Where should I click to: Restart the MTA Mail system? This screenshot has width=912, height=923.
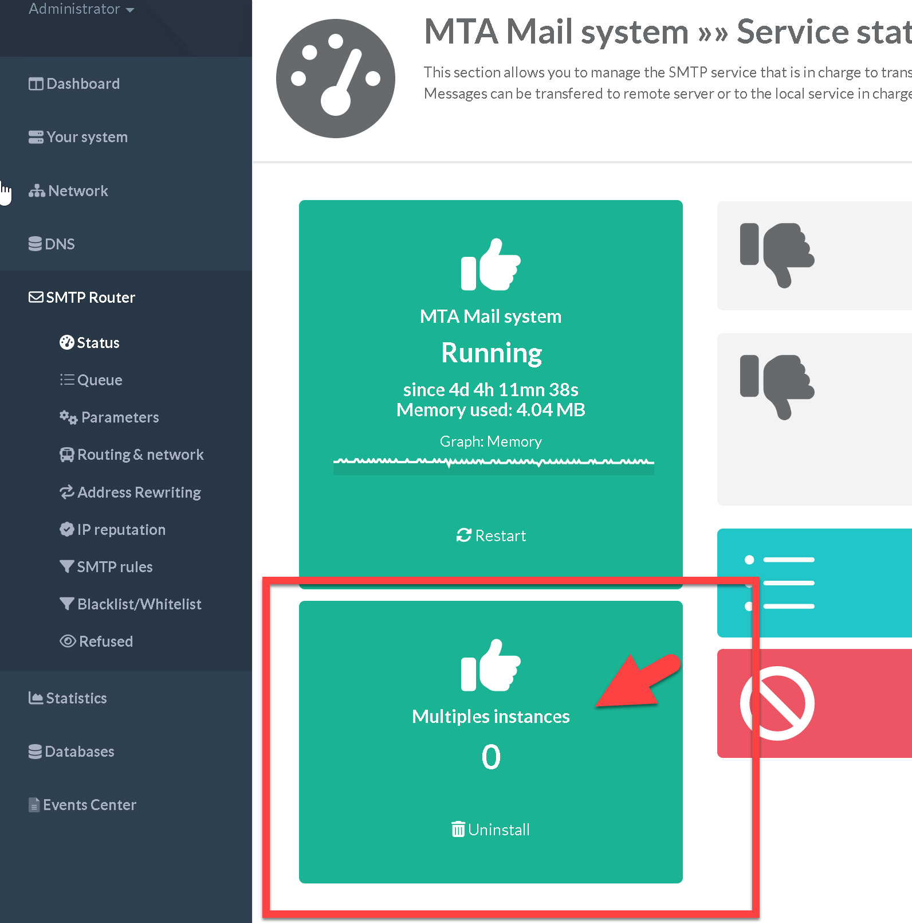pyautogui.click(x=491, y=535)
